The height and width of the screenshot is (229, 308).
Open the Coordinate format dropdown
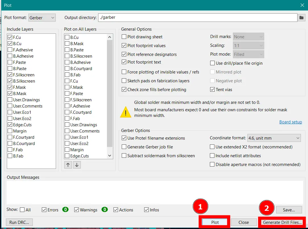274,138
